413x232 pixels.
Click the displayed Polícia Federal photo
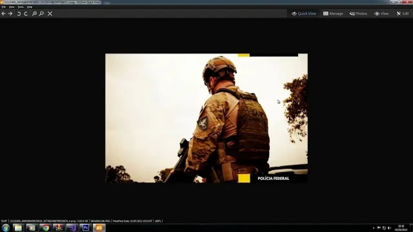point(206,118)
